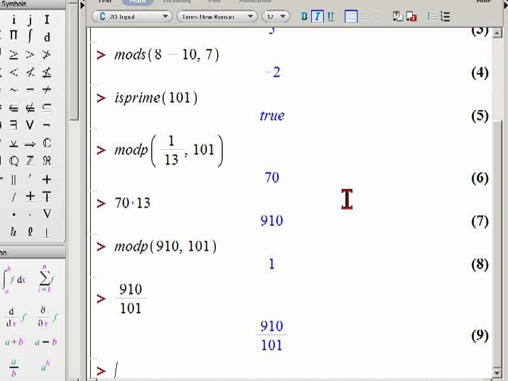508x381 pixels.
Task: Insert the imaginary unit I symbol
Action: tap(46, 20)
